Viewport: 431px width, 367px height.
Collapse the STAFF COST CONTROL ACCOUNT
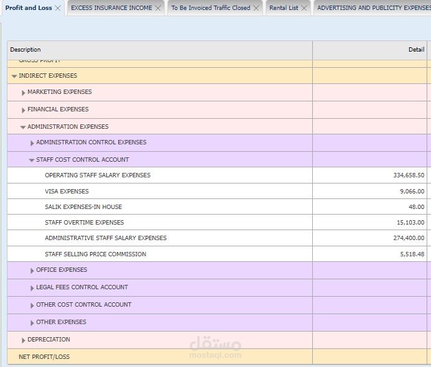(x=32, y=160)
